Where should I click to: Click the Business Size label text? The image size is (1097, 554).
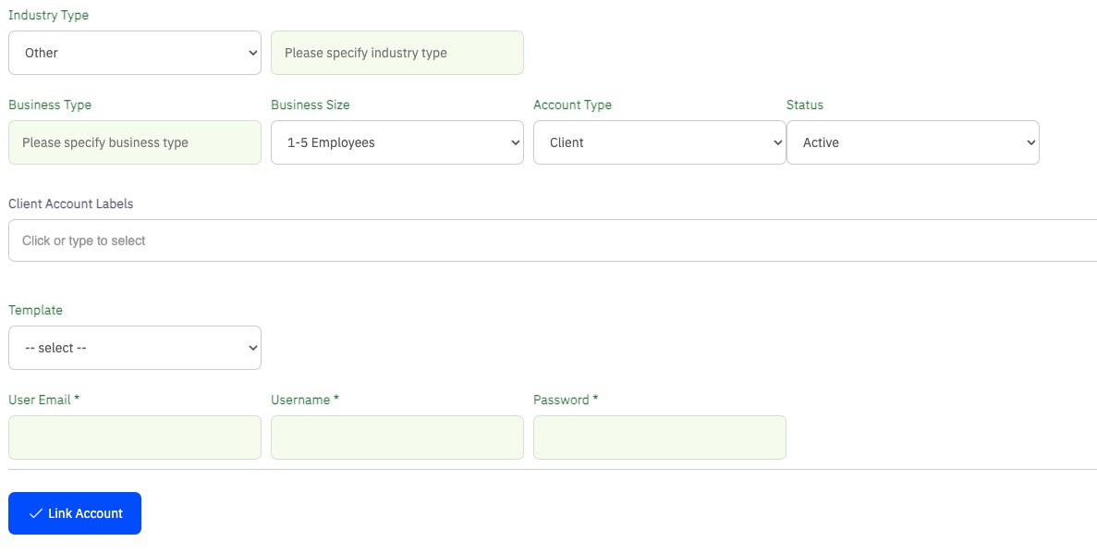[x=310, y=105]
